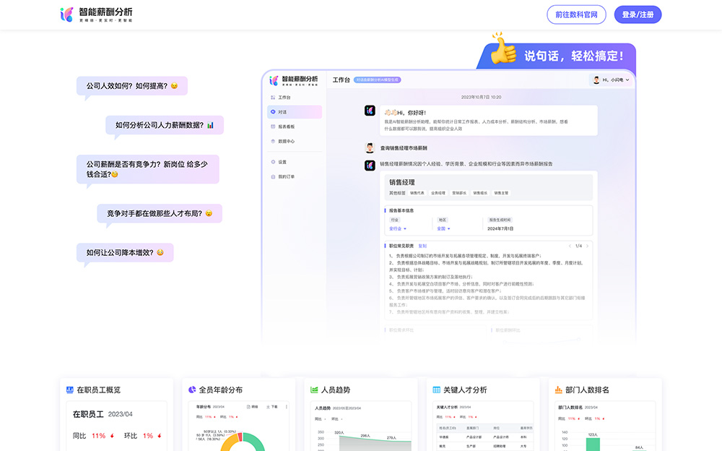
Task: Go to next page of 1/4 pager
Action: [x=587, y=246]
